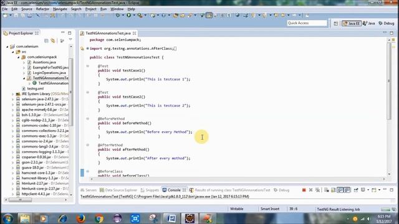This screenshot has height=224, width=399.
Task: Toggle Scroll Lock in Console toolbar
Action: coord(333,190)
